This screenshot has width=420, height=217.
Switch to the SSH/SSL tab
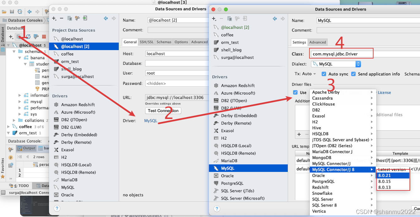click(147, 42)
